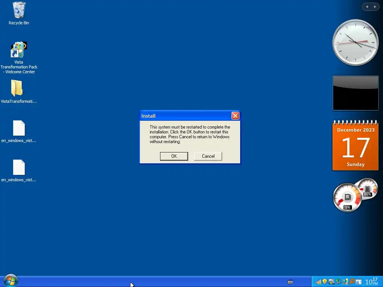383x287 pixels.
Task: Click the memory meter gauge showing 11%
Action: point(367,189)
